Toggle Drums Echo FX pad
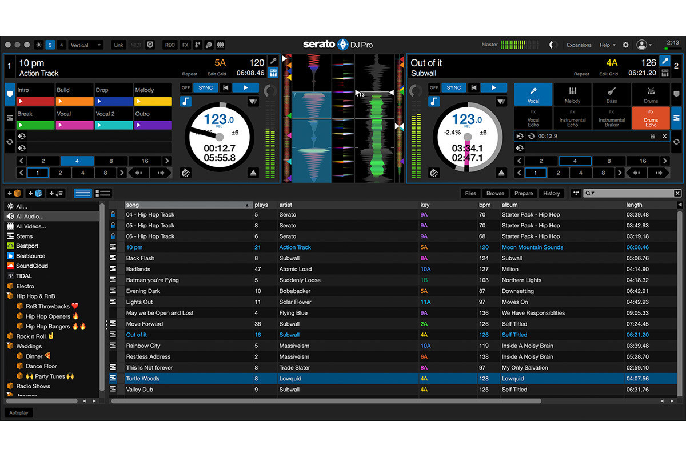Screen dimensions: 686x457 [x=651, y=118]
